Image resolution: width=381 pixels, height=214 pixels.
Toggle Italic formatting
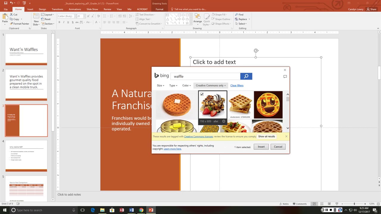click(x=64, y=22)
